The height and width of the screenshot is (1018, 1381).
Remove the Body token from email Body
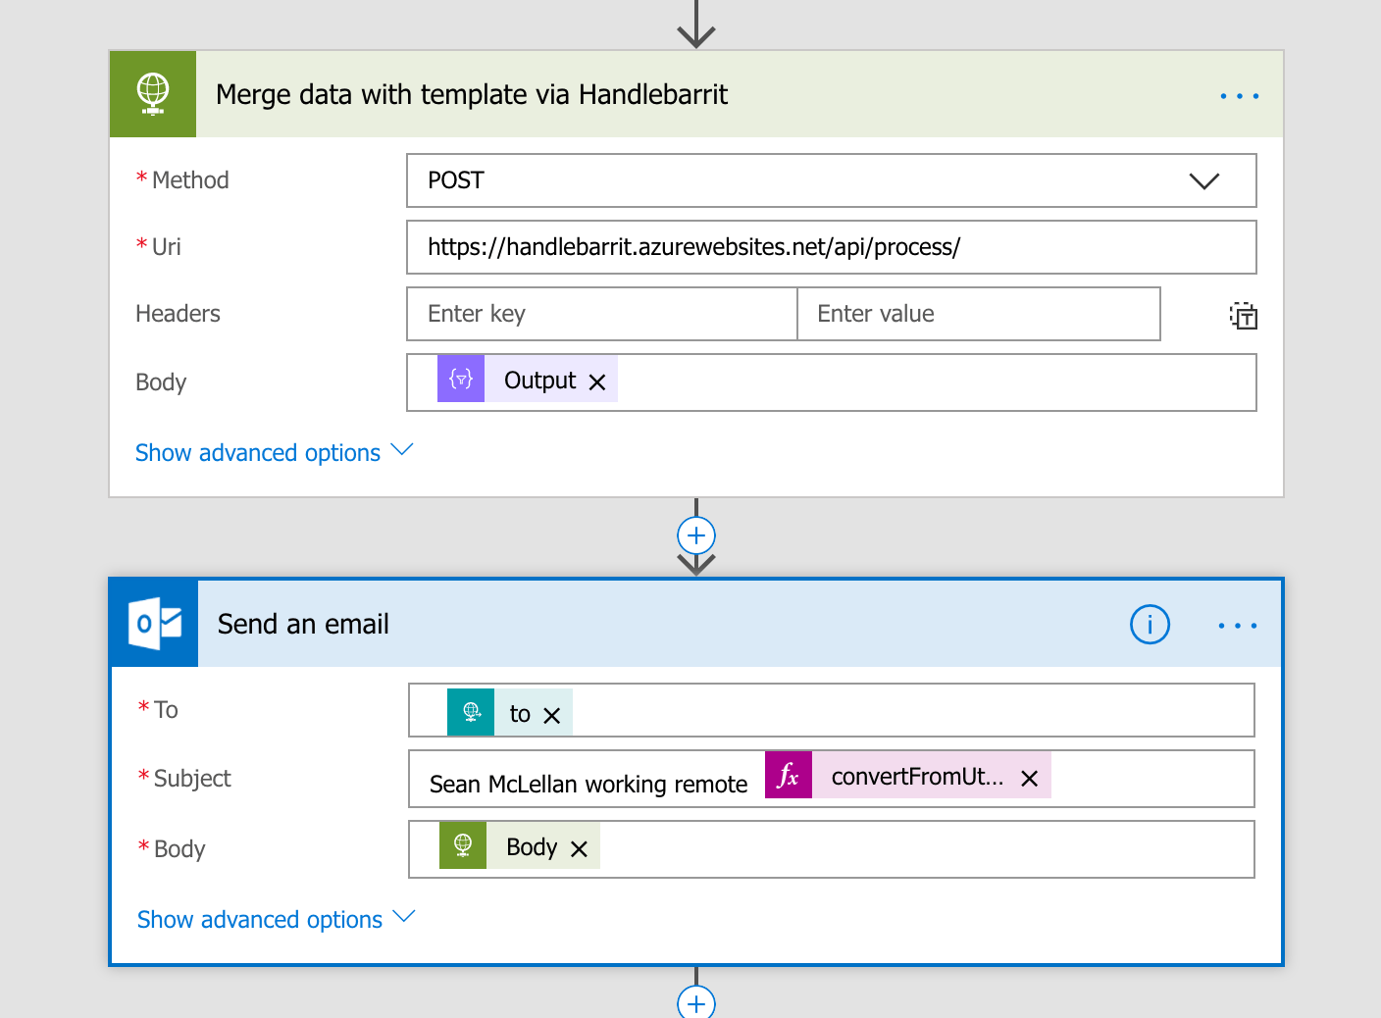click(x=580, y=846)
